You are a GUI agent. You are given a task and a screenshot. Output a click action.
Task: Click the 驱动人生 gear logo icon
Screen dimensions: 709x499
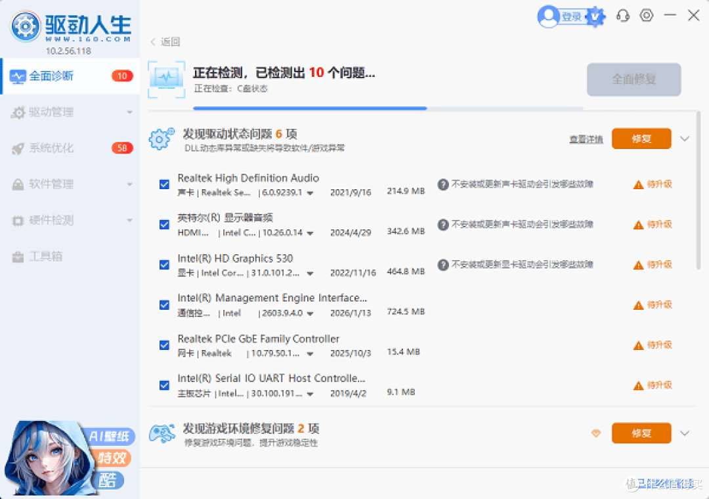point(26,26)
